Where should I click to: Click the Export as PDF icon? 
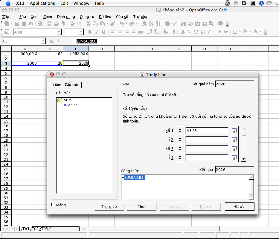pos(49,24)
